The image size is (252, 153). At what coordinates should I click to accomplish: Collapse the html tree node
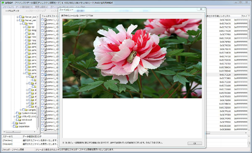point(21,23)
